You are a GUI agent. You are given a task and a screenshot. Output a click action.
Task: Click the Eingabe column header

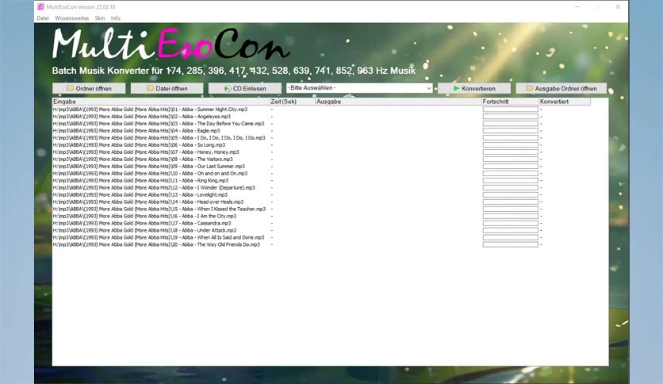tap(161, 102)
